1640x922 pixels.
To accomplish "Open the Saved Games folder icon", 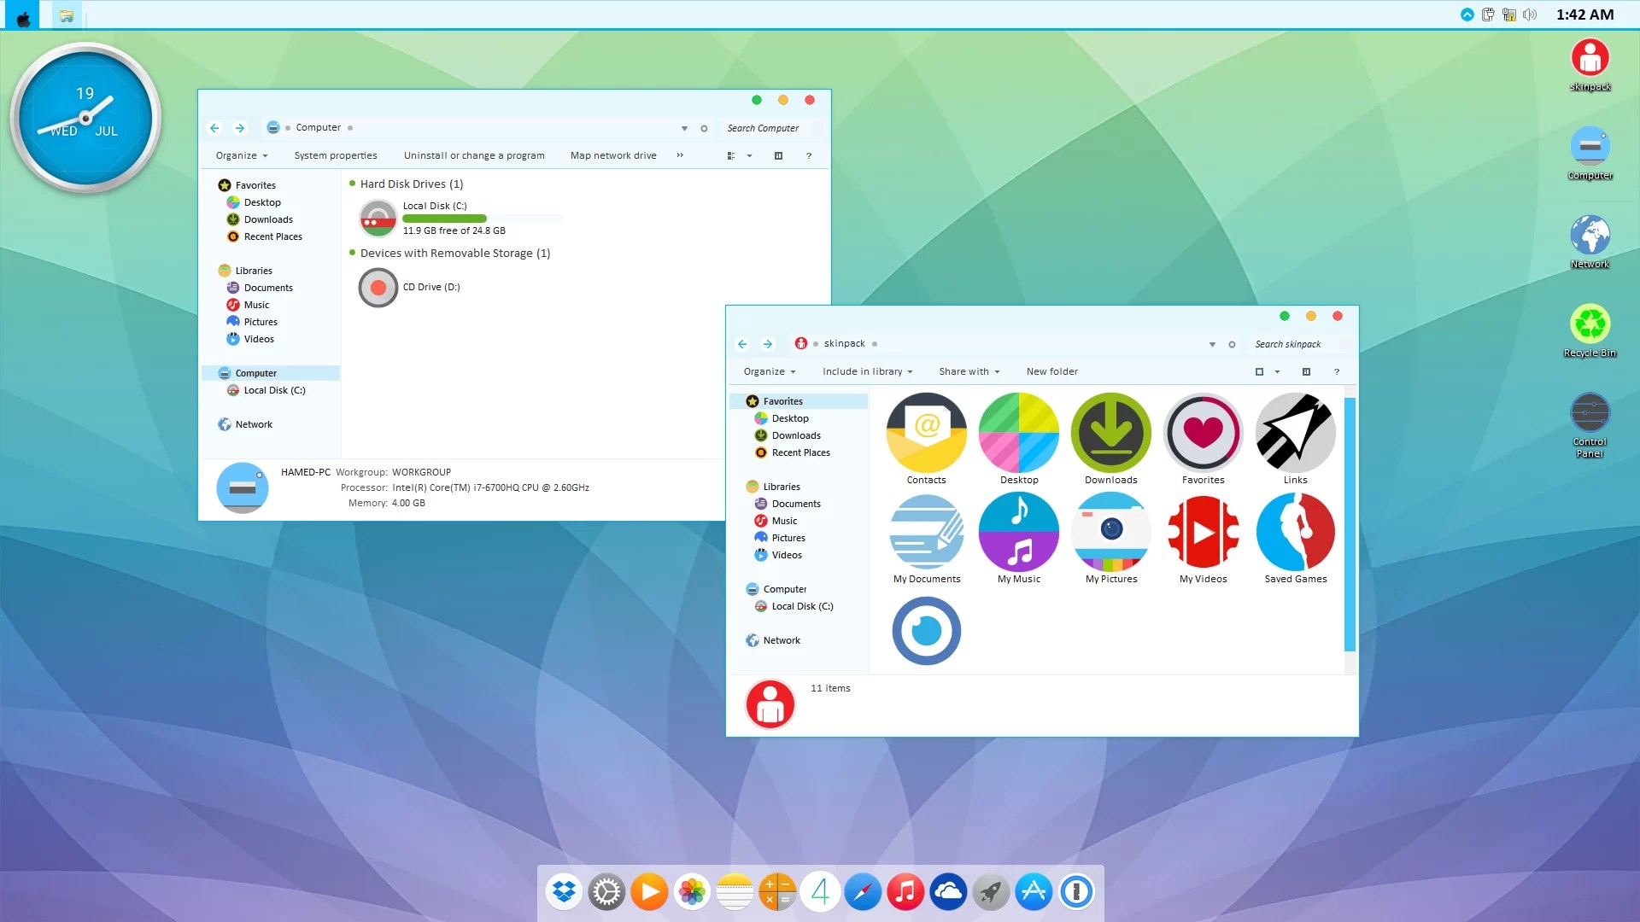I will click(1295, 533).
